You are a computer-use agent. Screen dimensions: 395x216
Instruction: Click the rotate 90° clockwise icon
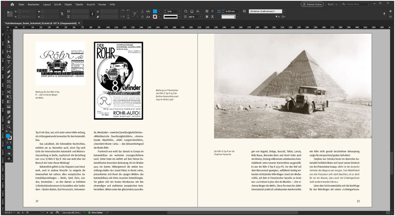coord(123,11)
